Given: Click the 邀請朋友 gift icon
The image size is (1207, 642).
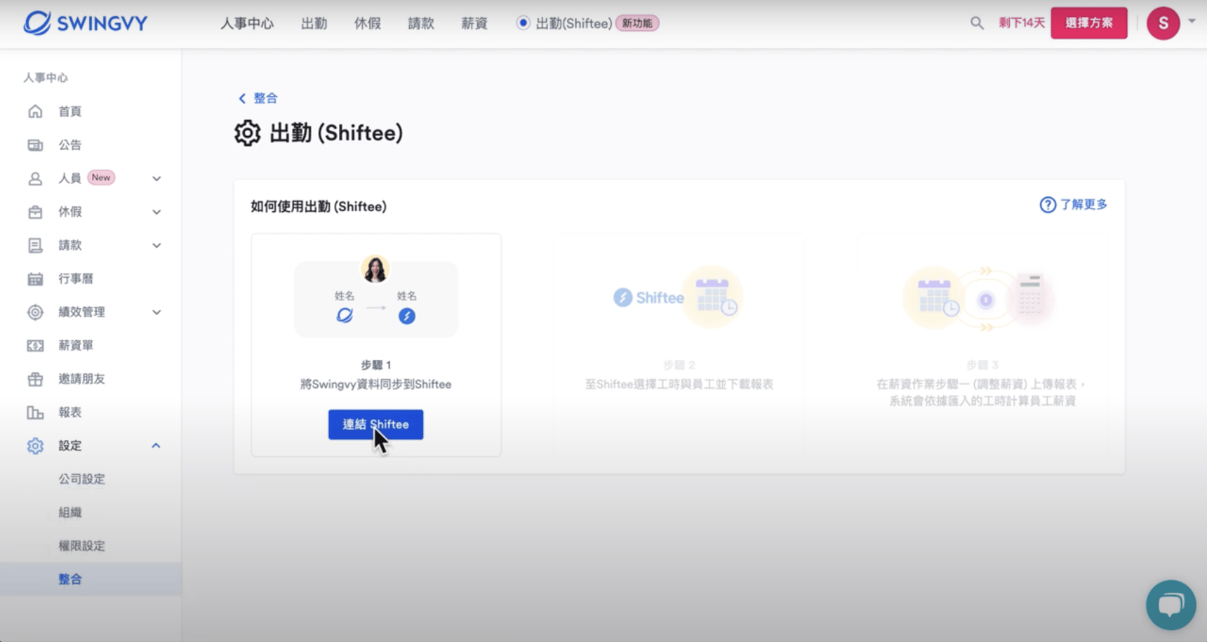Looking at the screenshot, I should coord(35,380).
